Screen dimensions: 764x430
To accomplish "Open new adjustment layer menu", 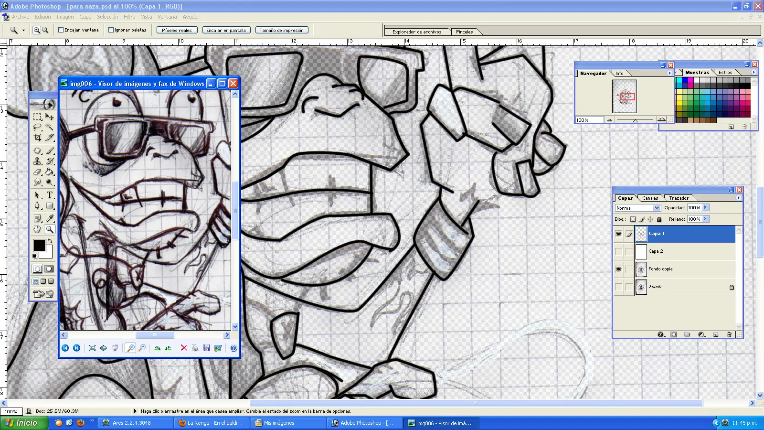I will click(701, 334).
